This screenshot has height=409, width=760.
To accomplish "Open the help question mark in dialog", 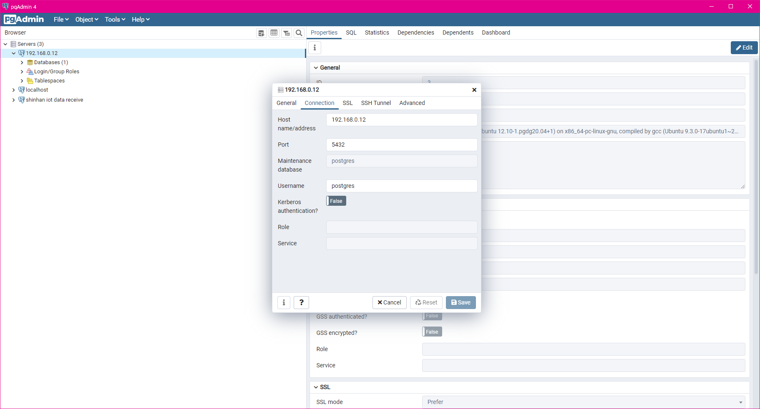I will 302,302.
